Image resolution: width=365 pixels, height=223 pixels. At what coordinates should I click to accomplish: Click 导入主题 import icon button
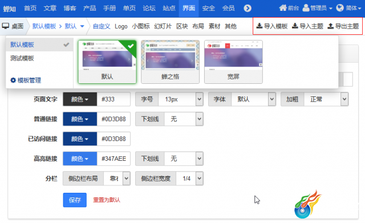point(307,26)
